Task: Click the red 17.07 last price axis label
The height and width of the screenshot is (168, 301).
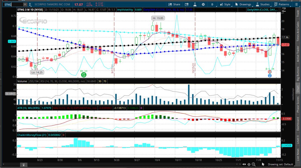Action: pyautogui.click(x=285, y=45)
